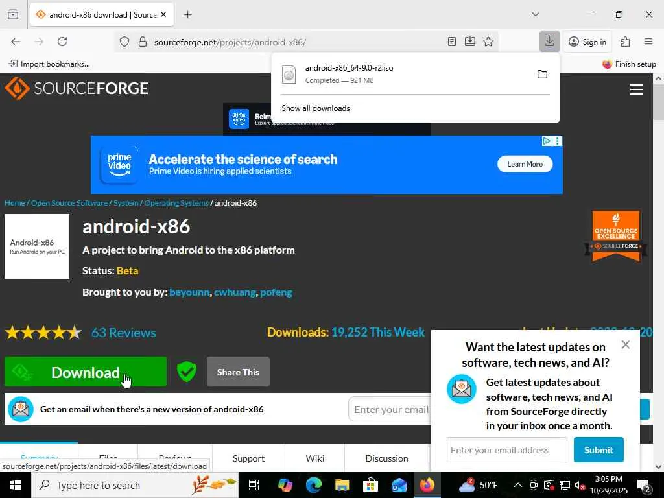Open the Firefox View icon

(13, 14)
